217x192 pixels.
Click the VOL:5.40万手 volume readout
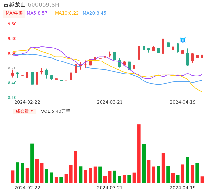coord(56,111)
